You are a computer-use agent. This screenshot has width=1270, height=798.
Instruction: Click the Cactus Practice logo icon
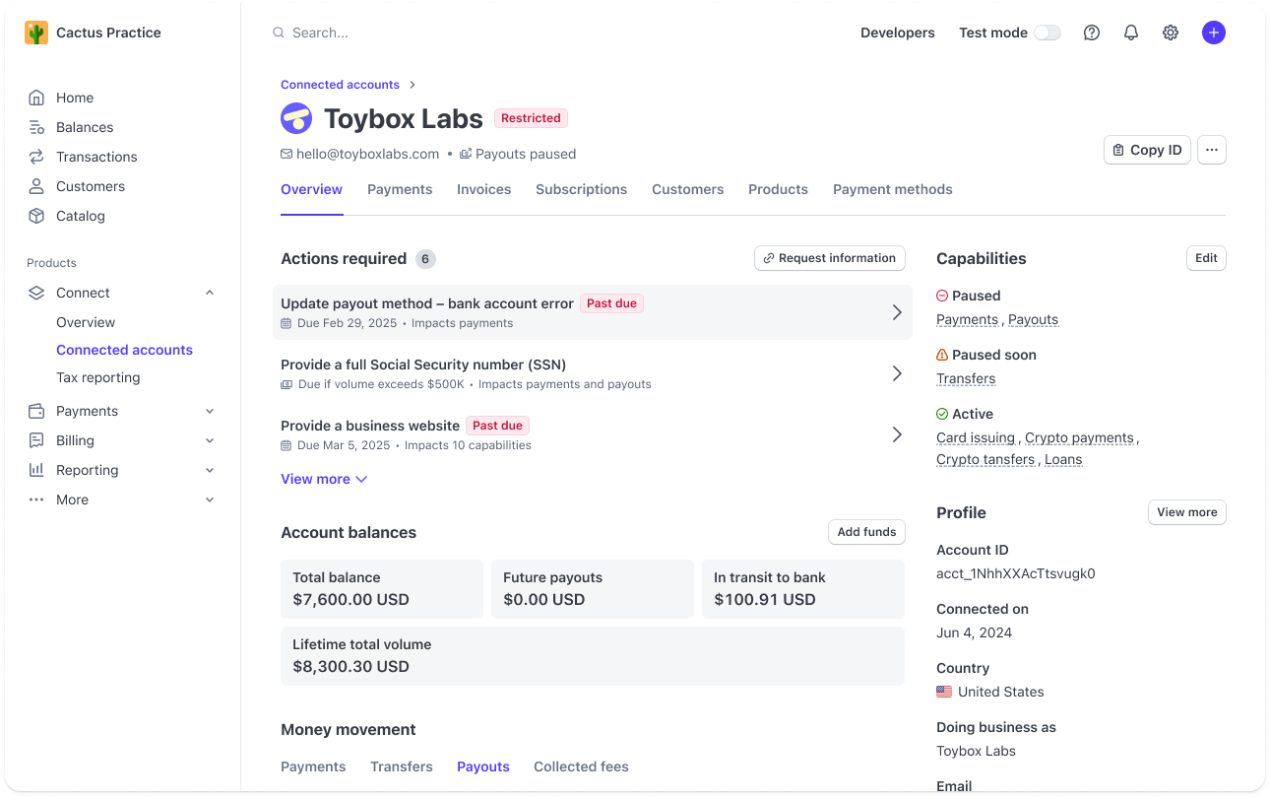point(36,33)
